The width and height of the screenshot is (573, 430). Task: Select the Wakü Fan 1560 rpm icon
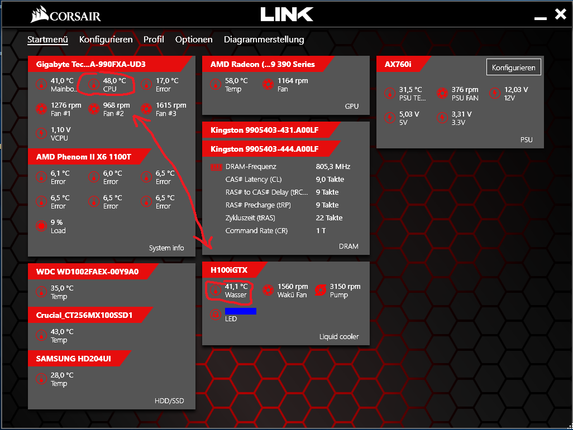point(268,291)
